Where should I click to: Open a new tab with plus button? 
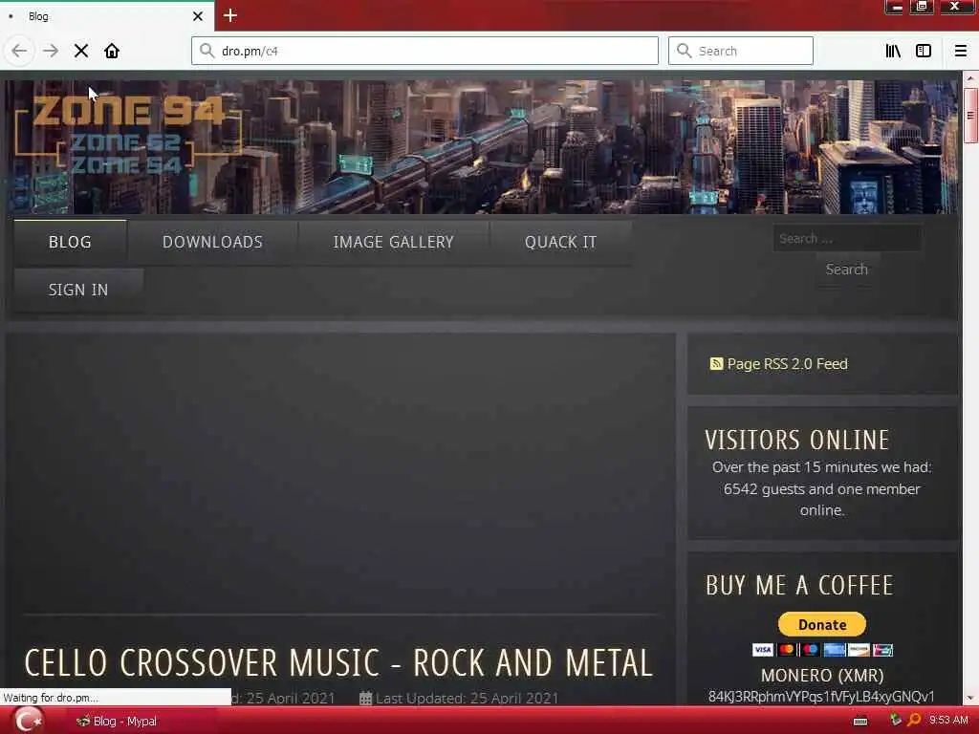pyautogui.click(x=230, y=15)
